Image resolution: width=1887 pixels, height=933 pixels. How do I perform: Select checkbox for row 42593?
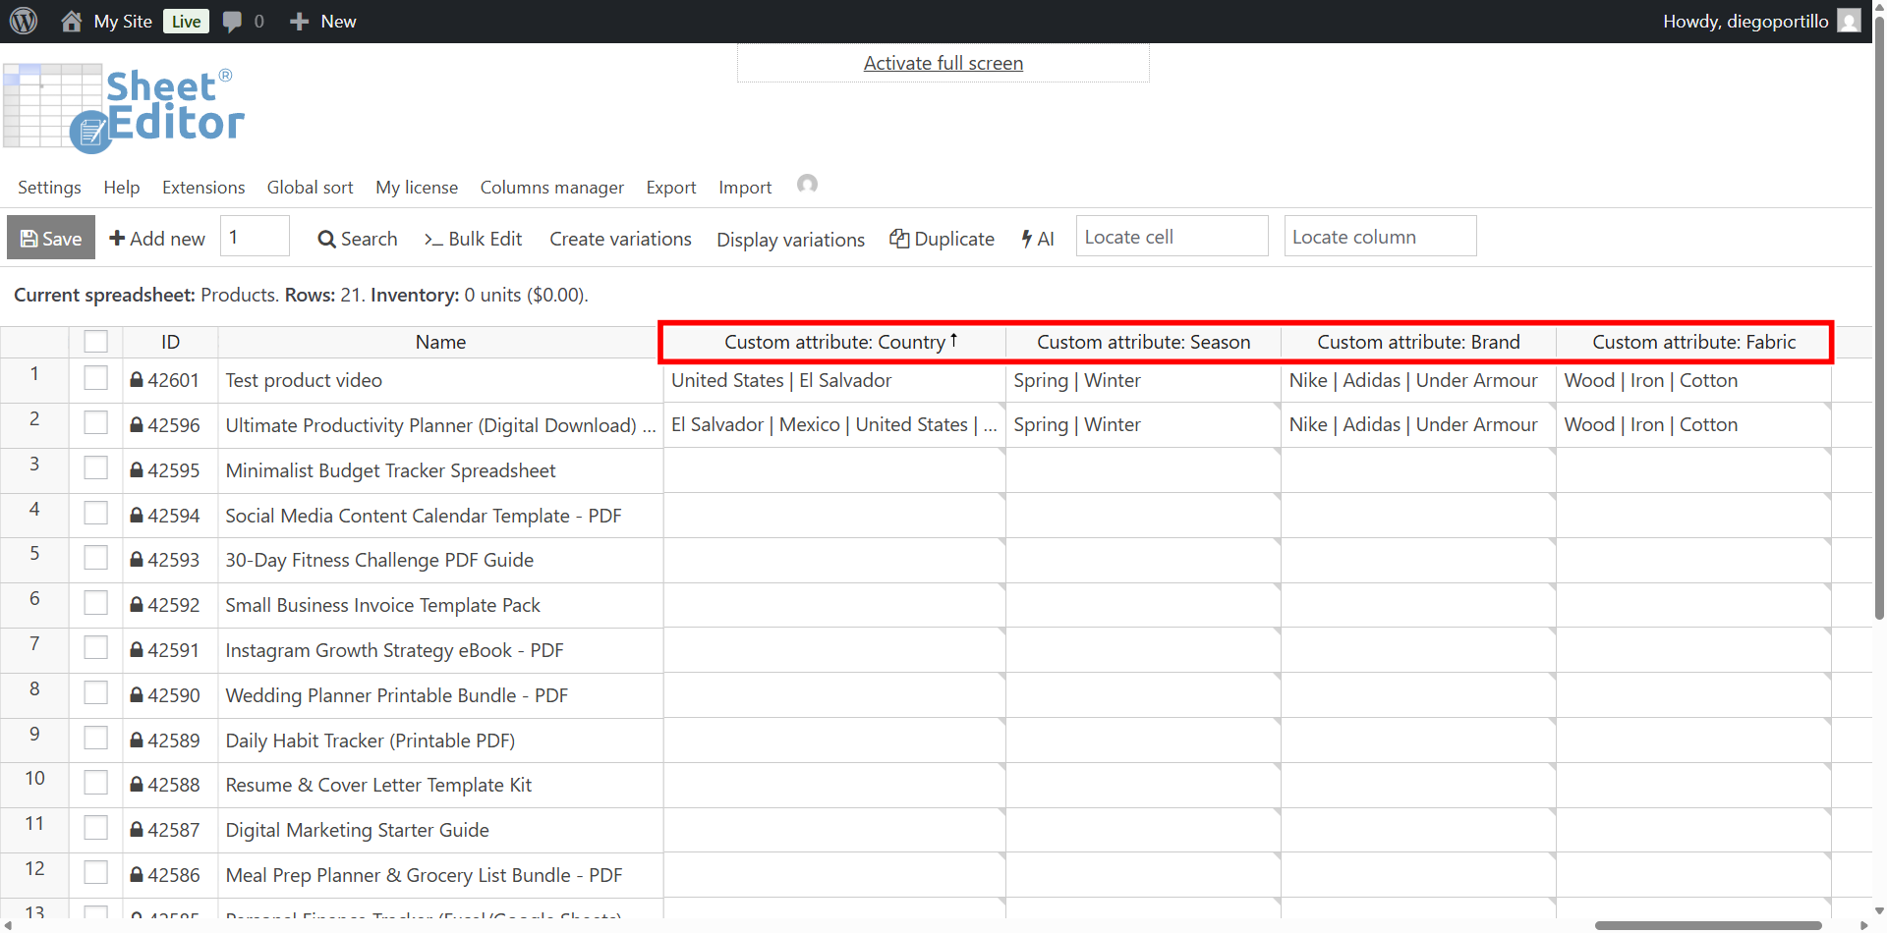95,558
